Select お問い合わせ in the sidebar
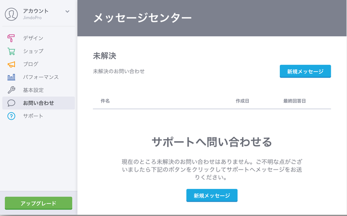Image resolution: width=347 pixels, height=216 pixels. (39, 103)
